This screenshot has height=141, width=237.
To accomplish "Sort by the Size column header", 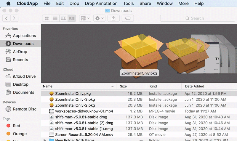I will (x=131, y=86).
